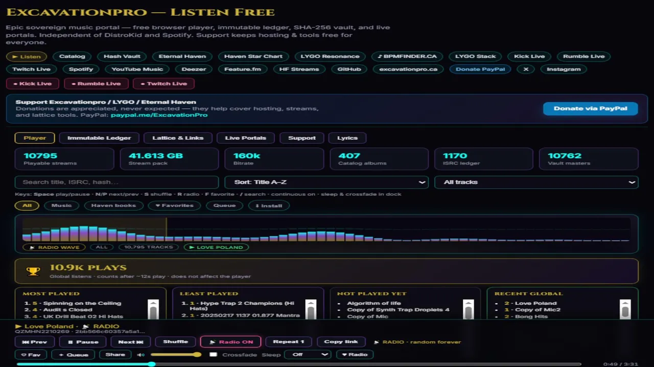Open the All tracks dropdown
The width and height of the screenshot is (654, 367).
click(536, 182)
